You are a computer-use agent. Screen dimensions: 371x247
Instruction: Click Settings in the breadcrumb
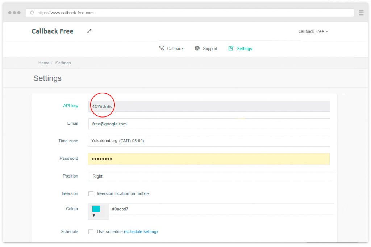pyautogui.click(x=63, y=63)
